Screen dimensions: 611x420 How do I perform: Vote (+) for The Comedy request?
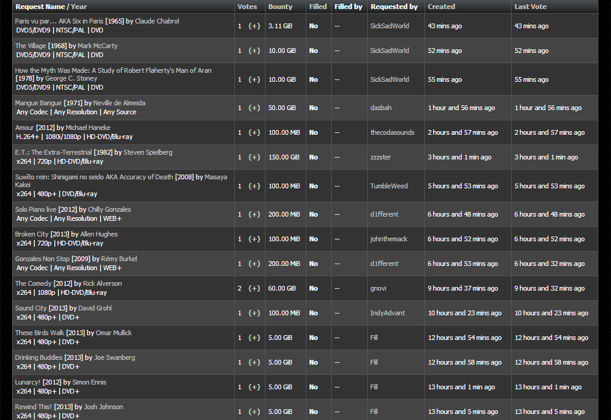pyautogui.click(x=254, y=289)
